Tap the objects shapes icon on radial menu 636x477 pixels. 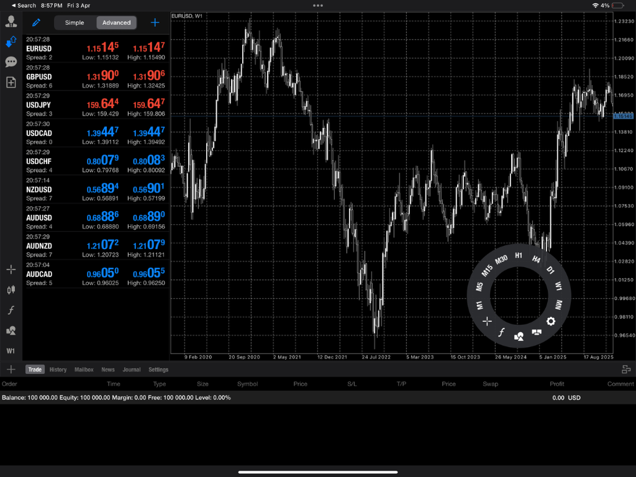(x=519, y=336)
